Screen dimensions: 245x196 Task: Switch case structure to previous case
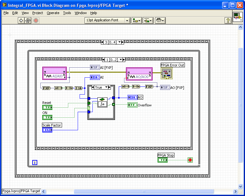pos(93,87)
